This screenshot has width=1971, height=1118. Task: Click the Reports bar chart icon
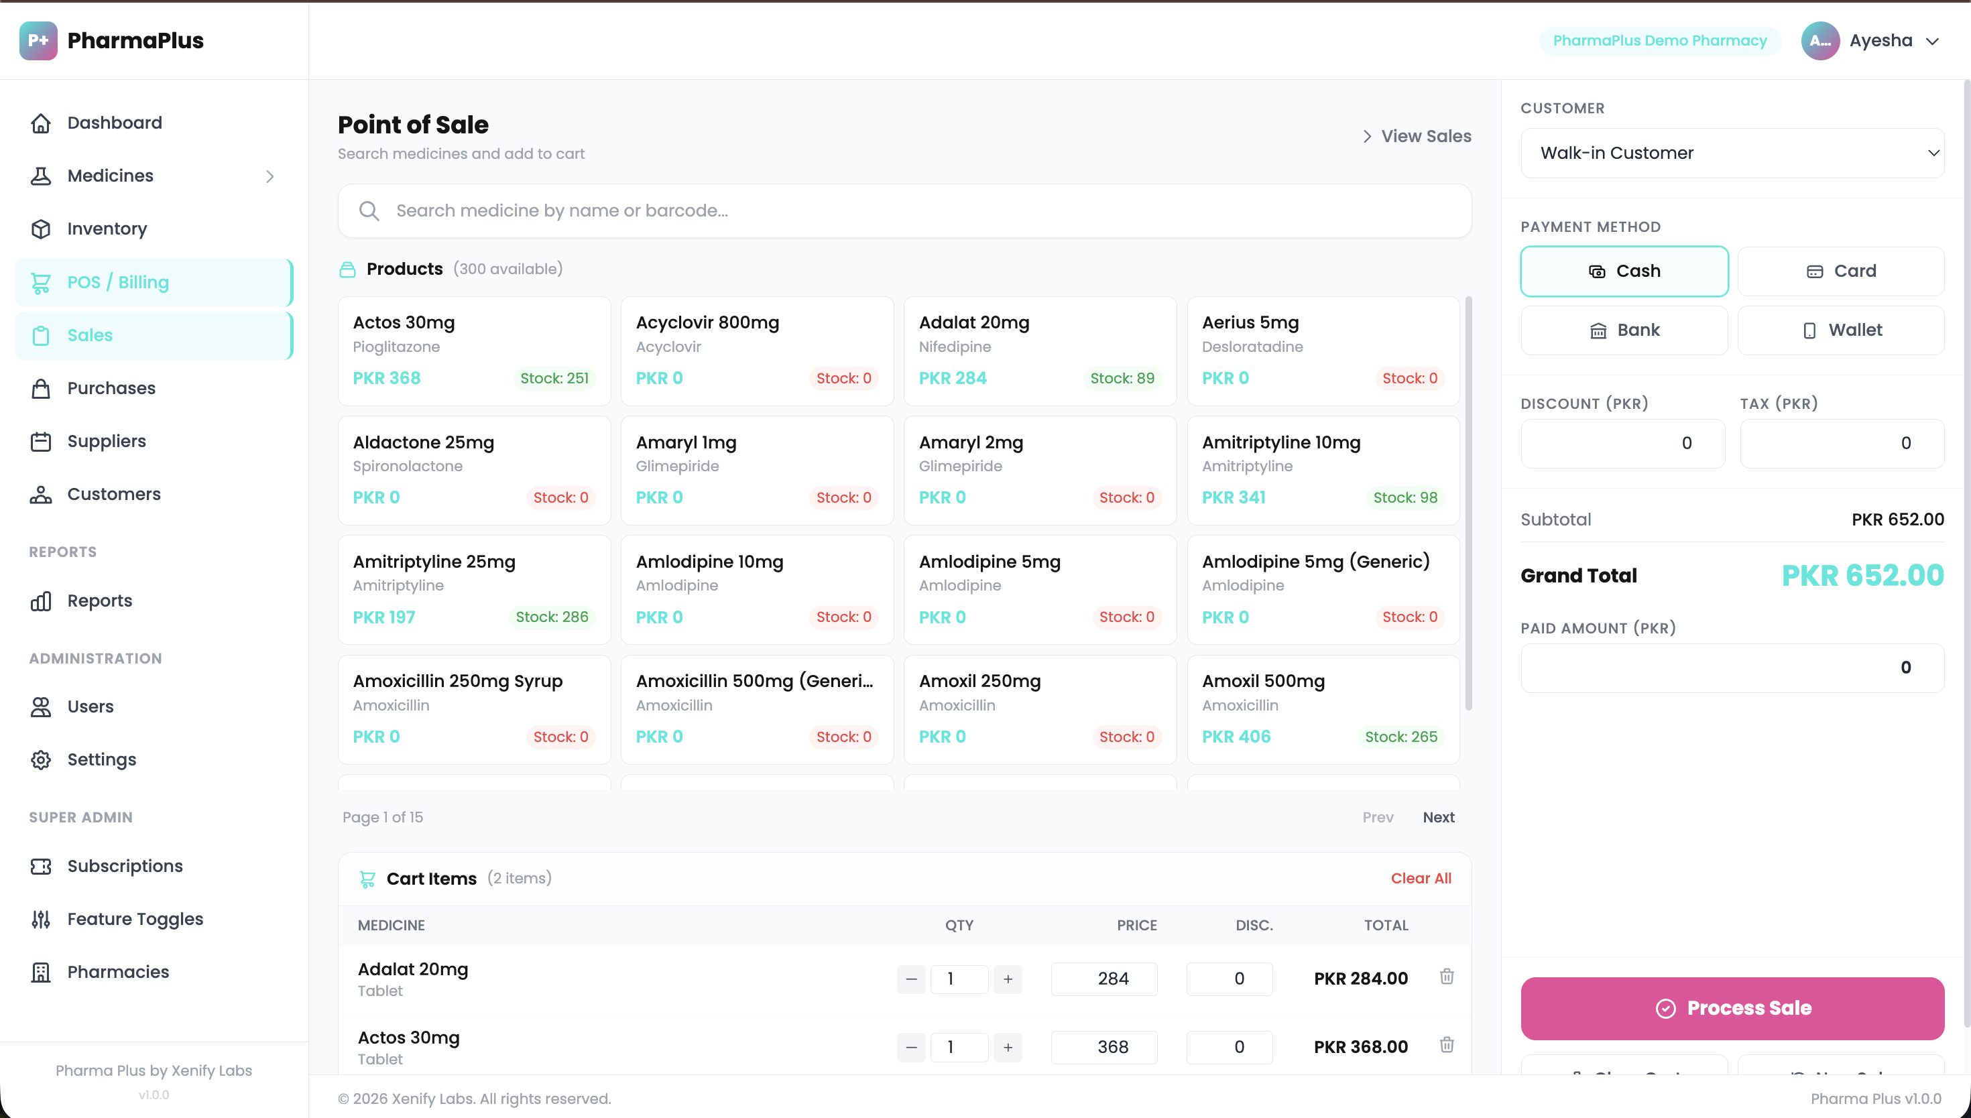click(x=41, y=601)
